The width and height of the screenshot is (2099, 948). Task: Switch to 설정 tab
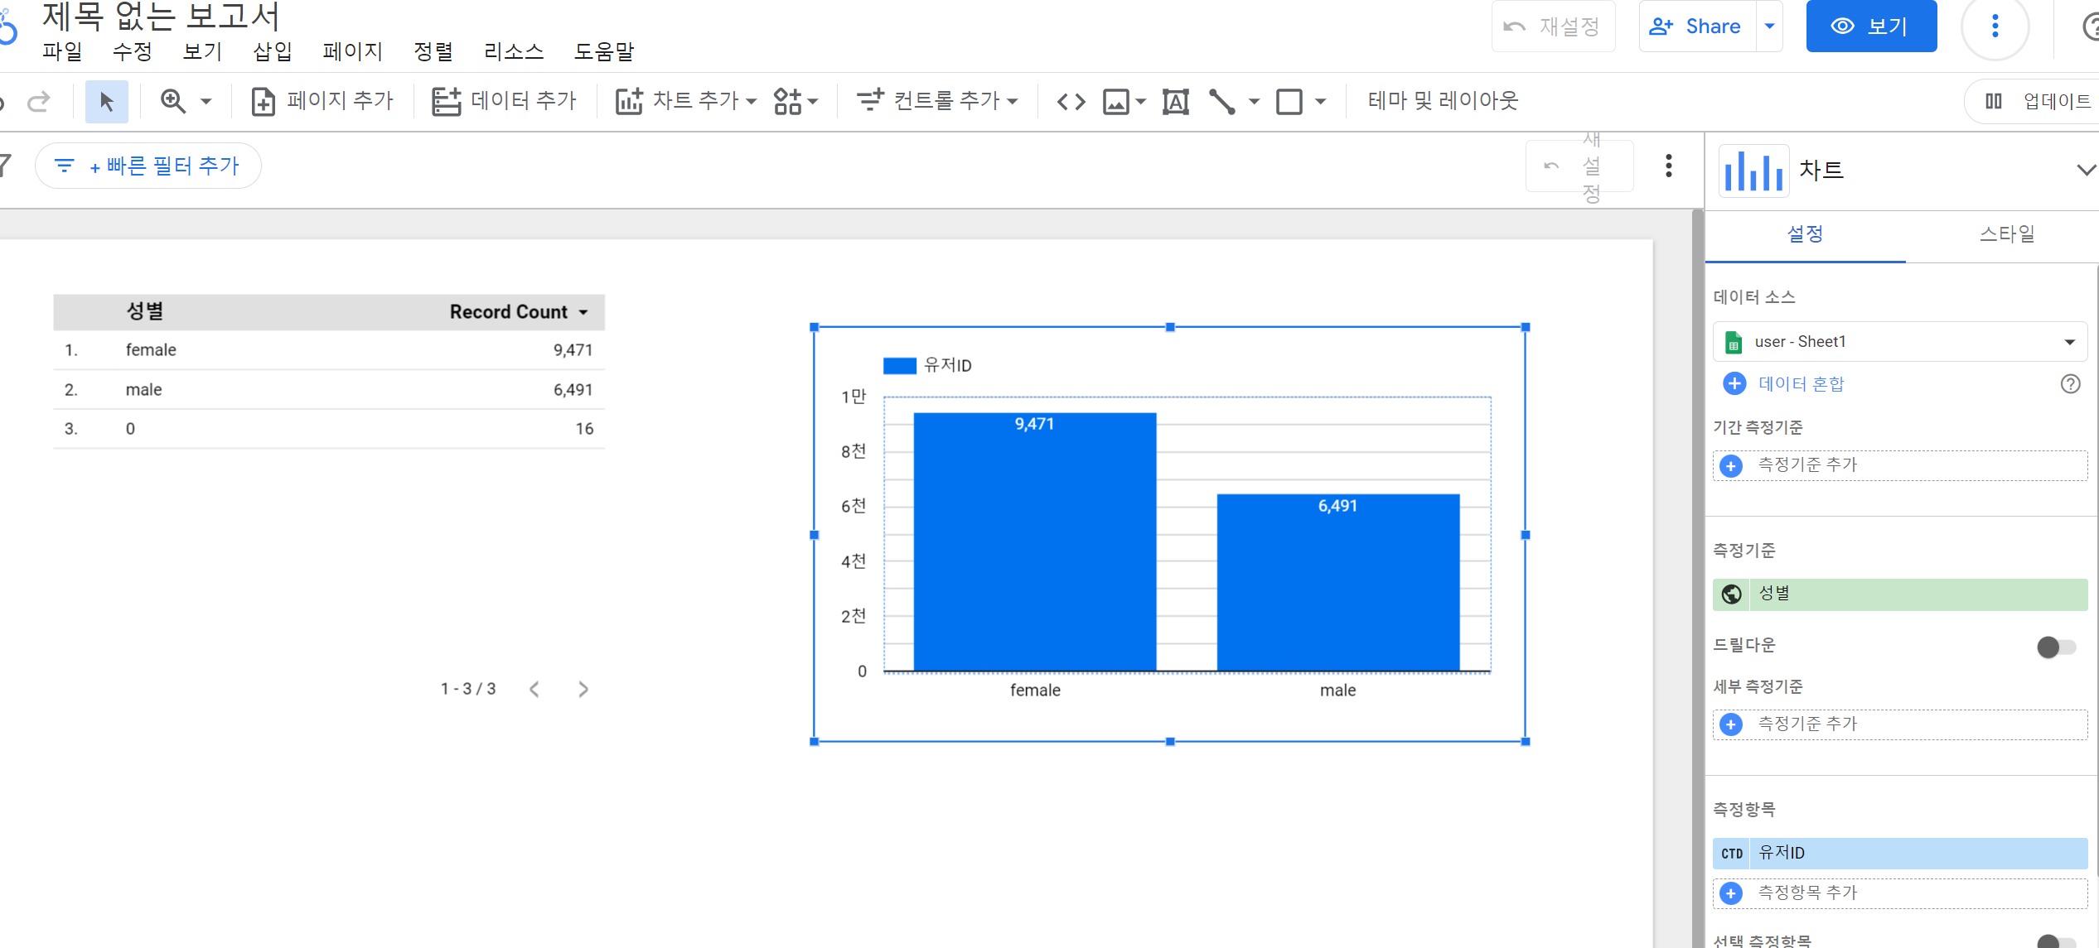pos(1805,234)
